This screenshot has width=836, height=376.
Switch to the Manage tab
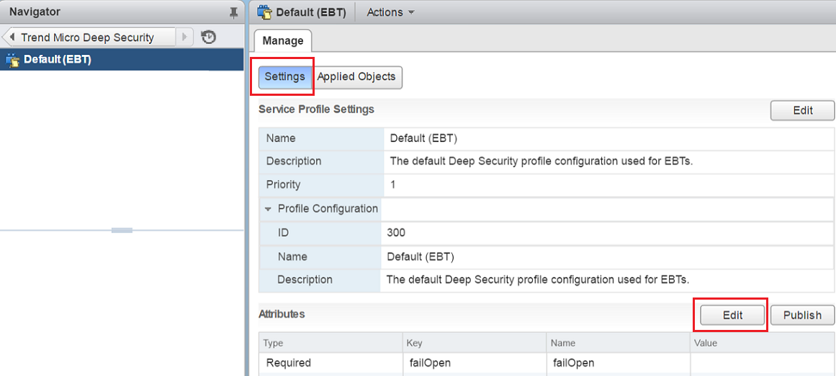[283, 41]
